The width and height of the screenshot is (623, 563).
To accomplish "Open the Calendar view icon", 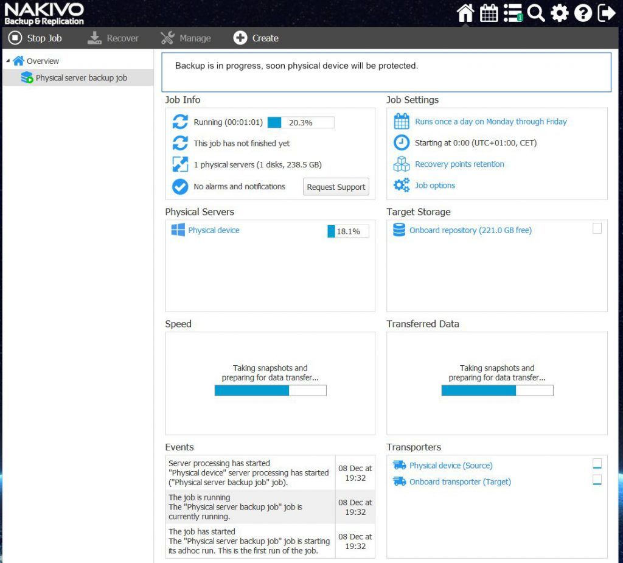I will point(489,13).
